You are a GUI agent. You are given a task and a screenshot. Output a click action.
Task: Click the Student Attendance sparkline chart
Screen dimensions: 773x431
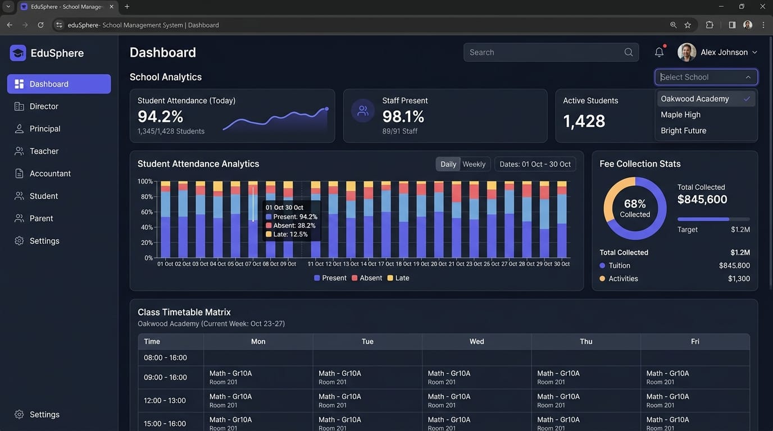[275, 120]
